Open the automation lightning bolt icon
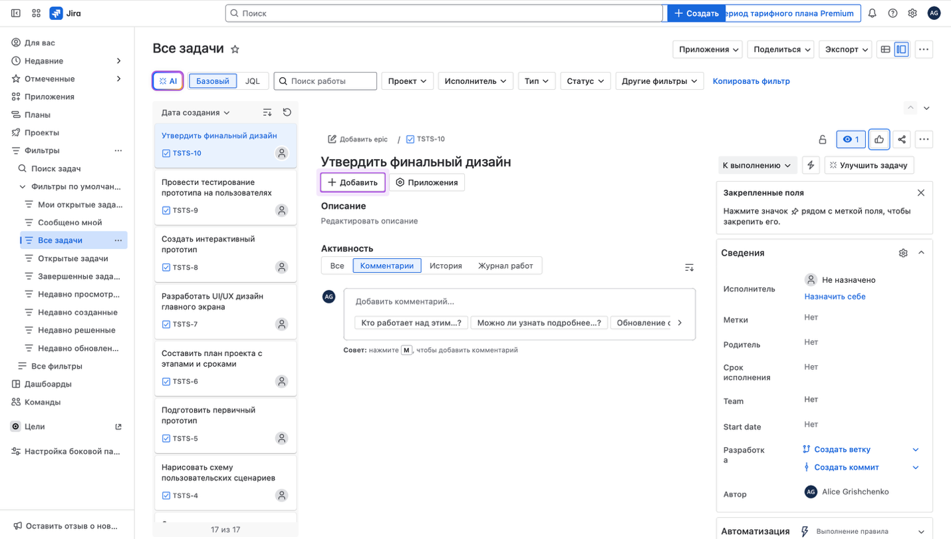This screenshot has width=951, height=539. 811,165
